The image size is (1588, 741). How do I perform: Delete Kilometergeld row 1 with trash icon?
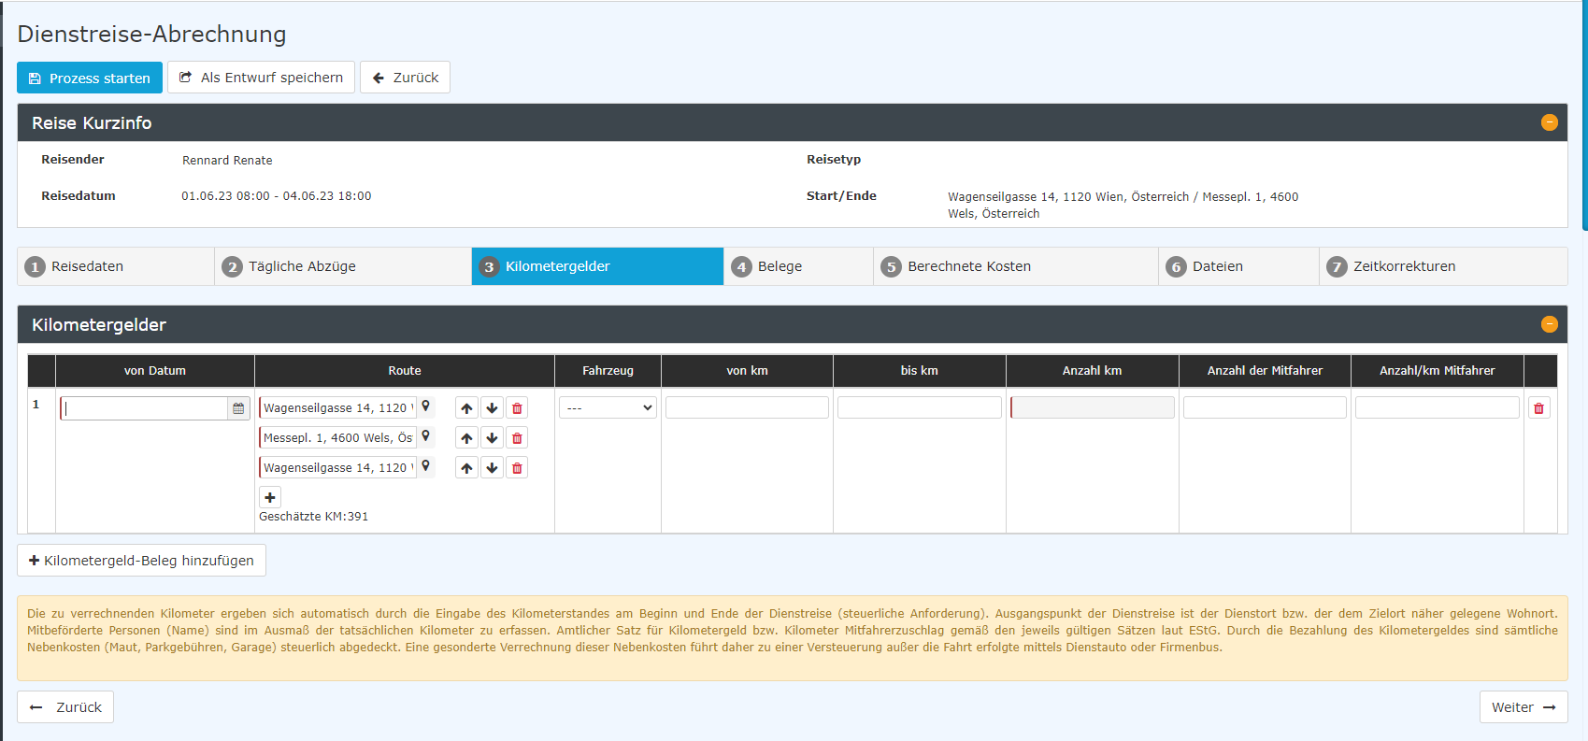point(1538,408)
